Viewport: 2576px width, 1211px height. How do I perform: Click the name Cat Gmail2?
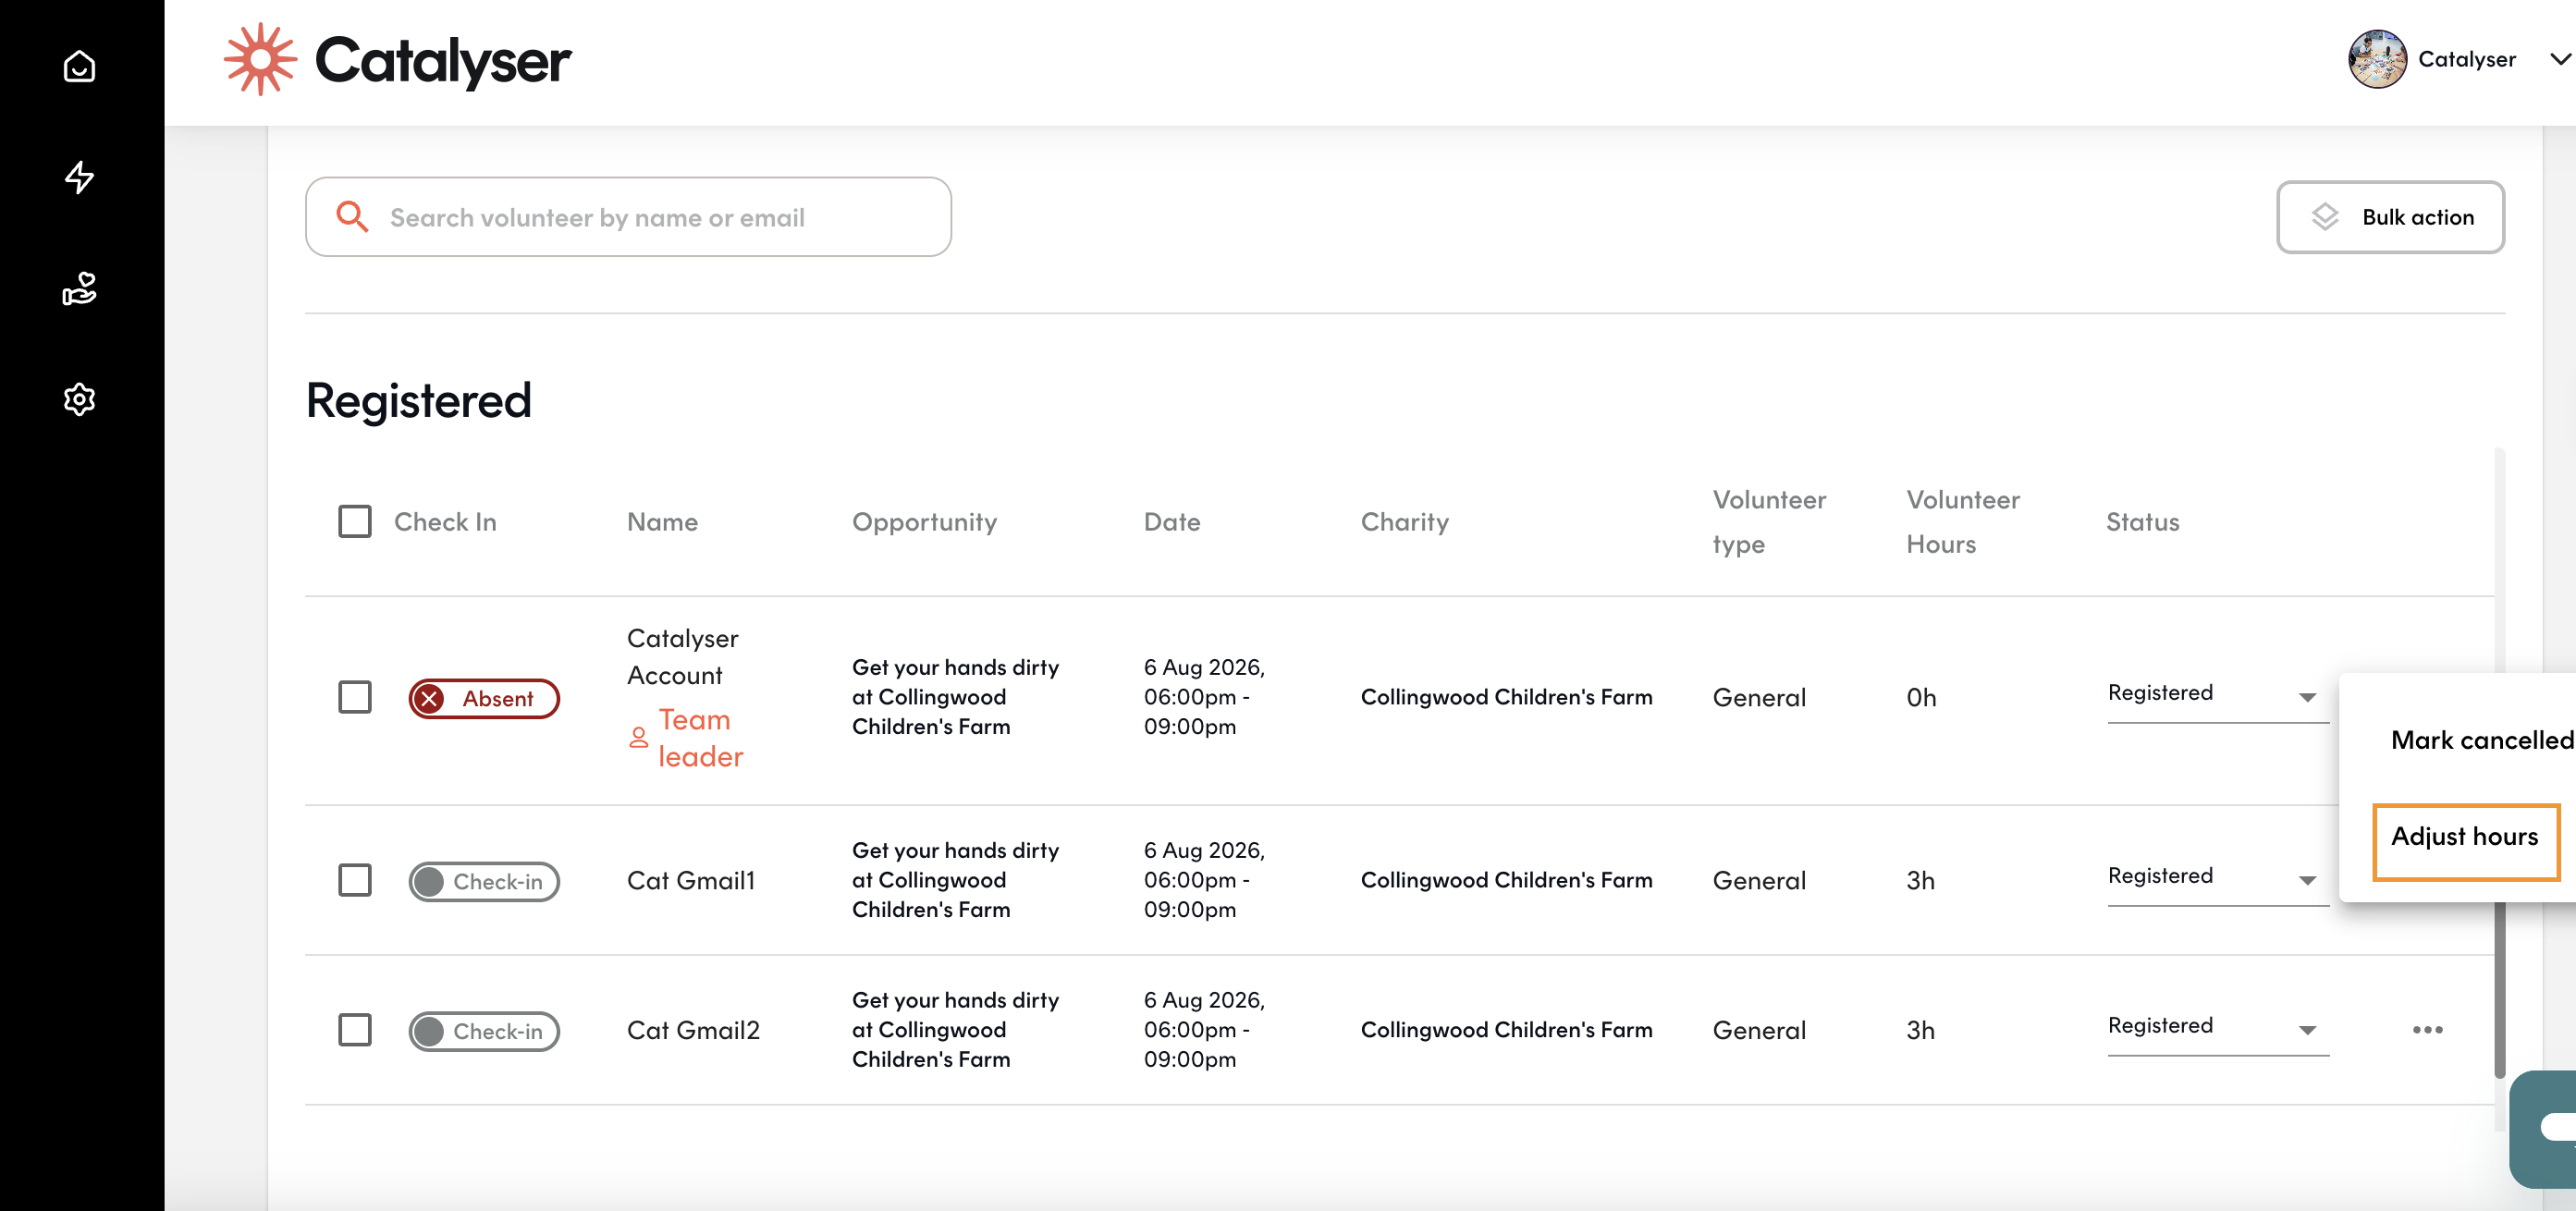[x=693, y=1030]
